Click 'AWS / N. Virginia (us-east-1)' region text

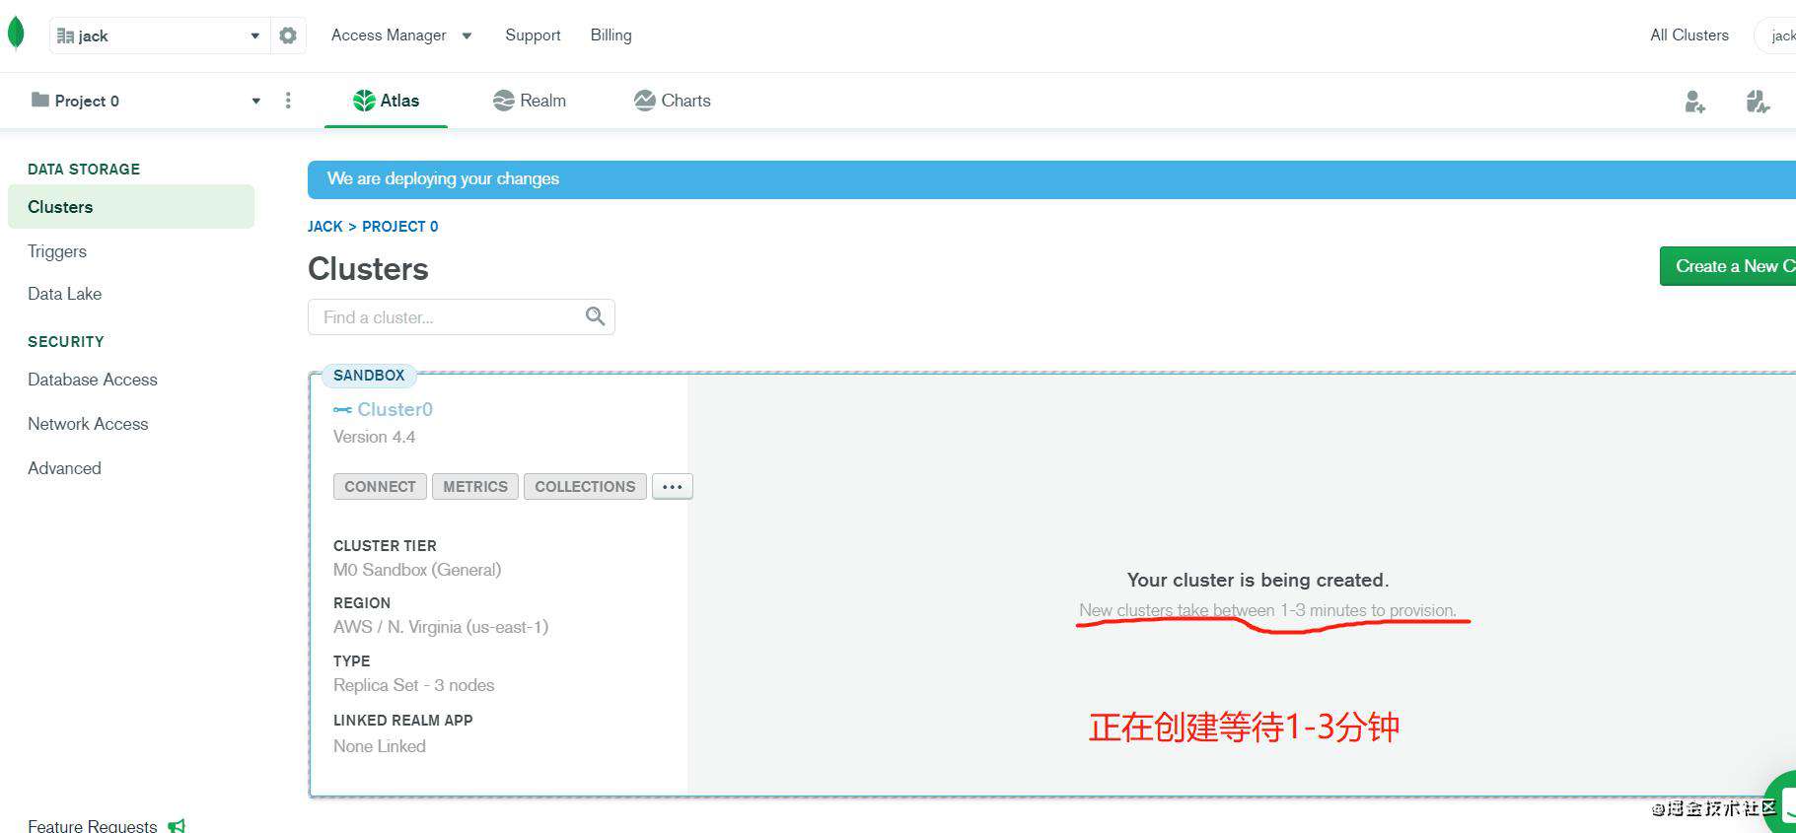coord(441,627)
